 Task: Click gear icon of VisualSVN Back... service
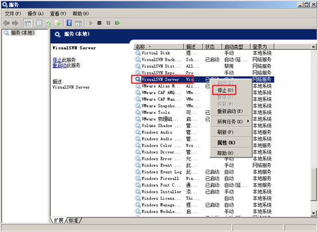pos(138,60)
